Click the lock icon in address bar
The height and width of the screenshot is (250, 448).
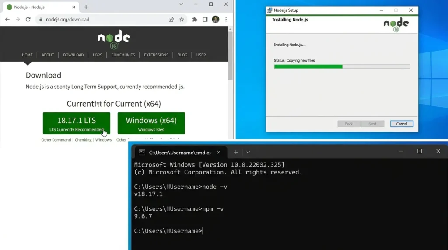pos(41,19)
